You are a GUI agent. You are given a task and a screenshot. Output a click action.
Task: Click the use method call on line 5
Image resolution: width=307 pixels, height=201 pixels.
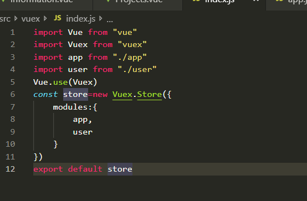coord(60,83)
